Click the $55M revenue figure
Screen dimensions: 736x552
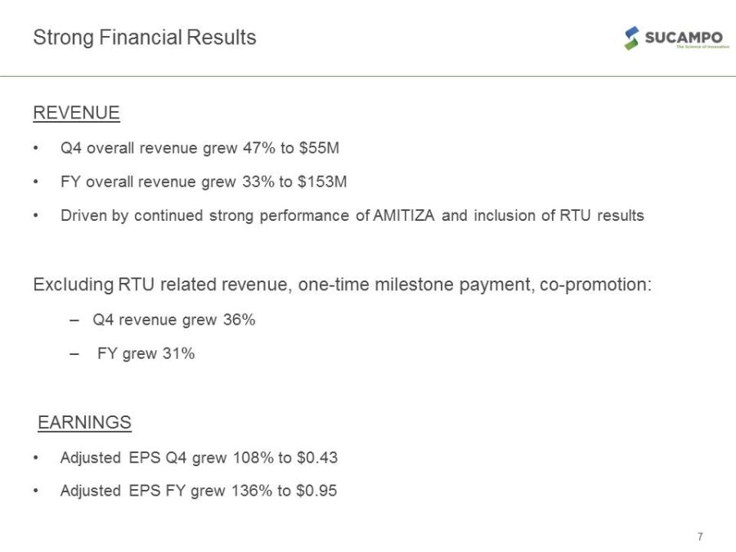[x=321, y=150]
